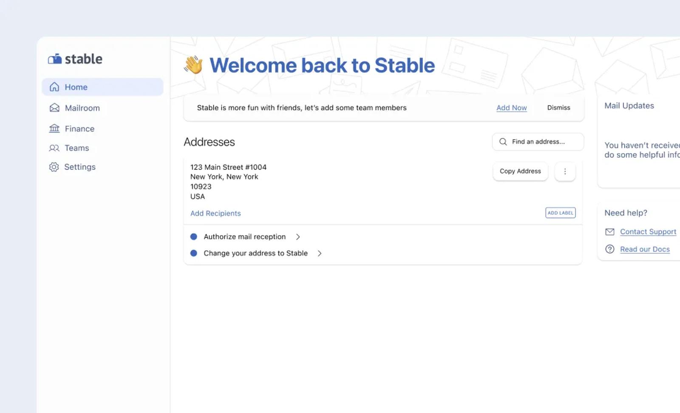The height and width of the screenshot is (413, 680).
Task: Click the Home house icon in sidebar
Action: pos(54,87)
